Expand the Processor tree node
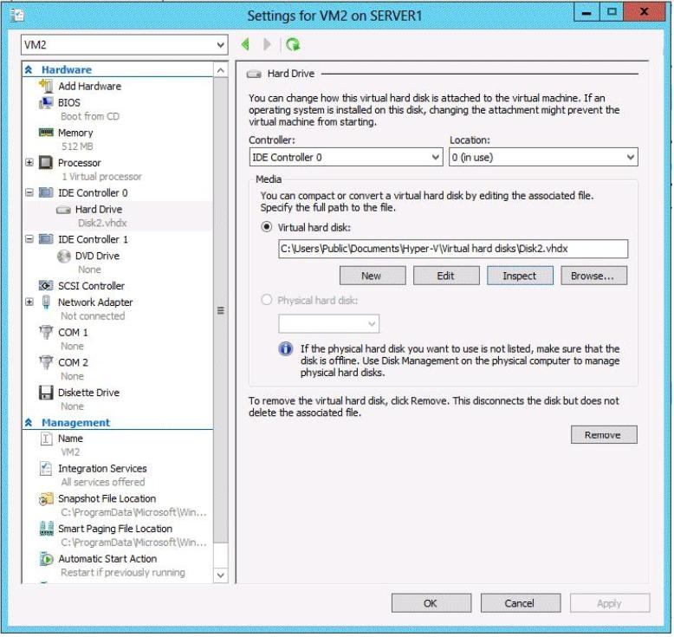Image resolution: width=674 pixels, height=637 pixels. click(30, 163)
